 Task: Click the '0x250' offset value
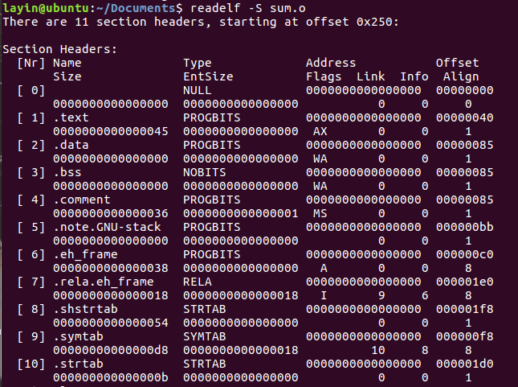374,22
